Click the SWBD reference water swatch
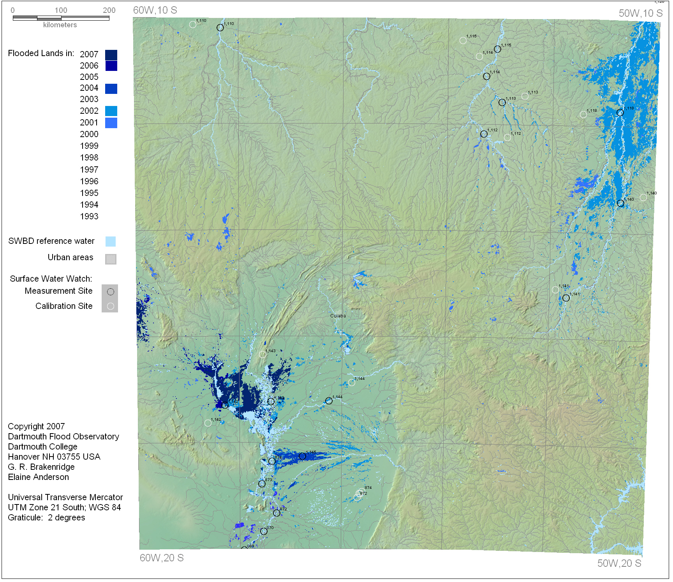 pyautogui.click(x=111, y=242)
